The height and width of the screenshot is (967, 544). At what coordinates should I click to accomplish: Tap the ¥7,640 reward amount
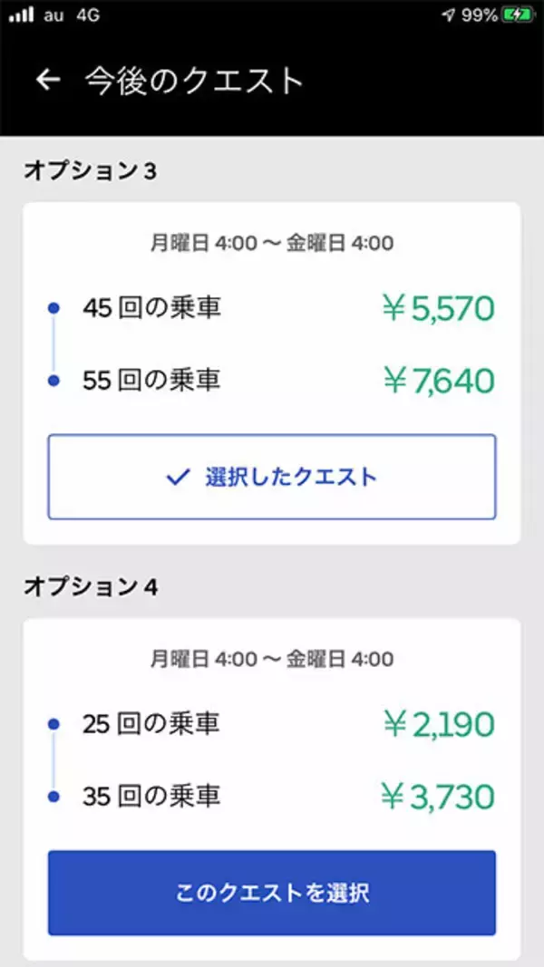tap(439, 381)
